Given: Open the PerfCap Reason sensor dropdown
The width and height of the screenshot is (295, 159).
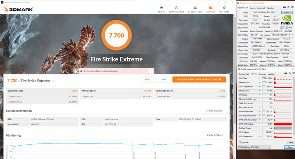Looking at the screenshot, I should [260, 128].
